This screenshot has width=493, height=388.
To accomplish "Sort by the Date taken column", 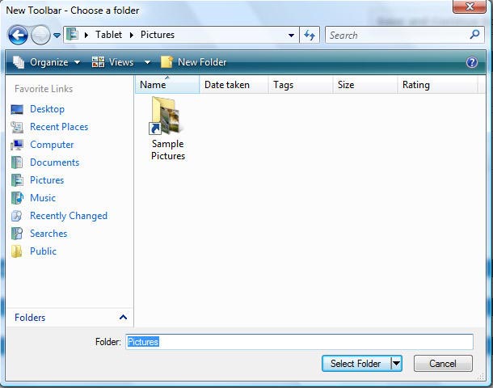I will pyautogui.click(x=234, y=85).
